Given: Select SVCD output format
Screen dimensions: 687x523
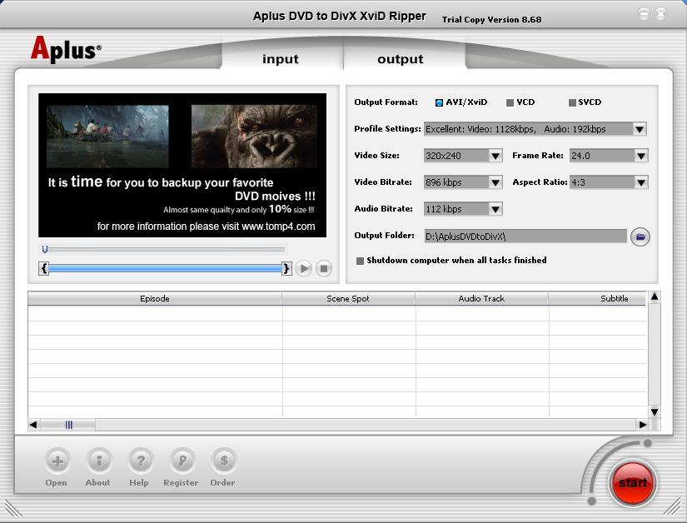Looking at the screenshot, I should pos(572,102).
